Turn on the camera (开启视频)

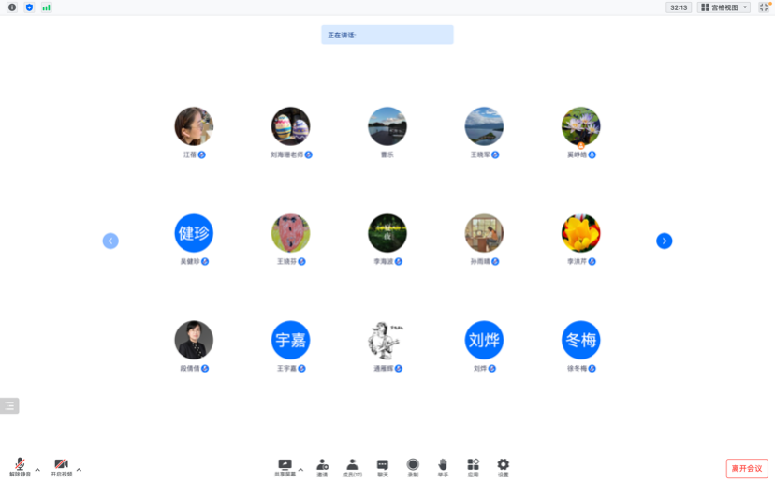[x=61, y=466]
